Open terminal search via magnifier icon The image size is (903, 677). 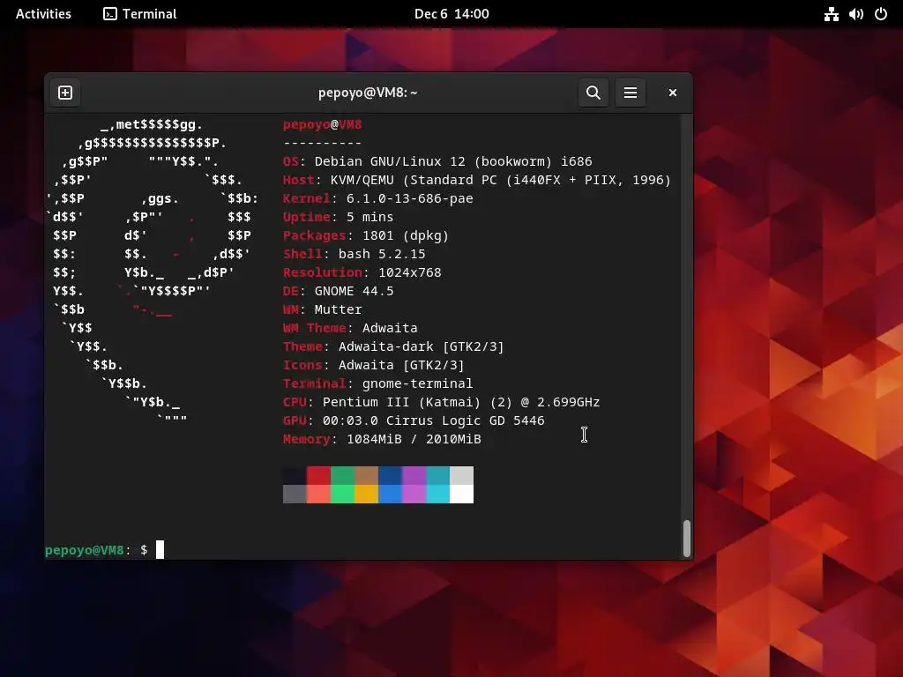click(593, 93)
